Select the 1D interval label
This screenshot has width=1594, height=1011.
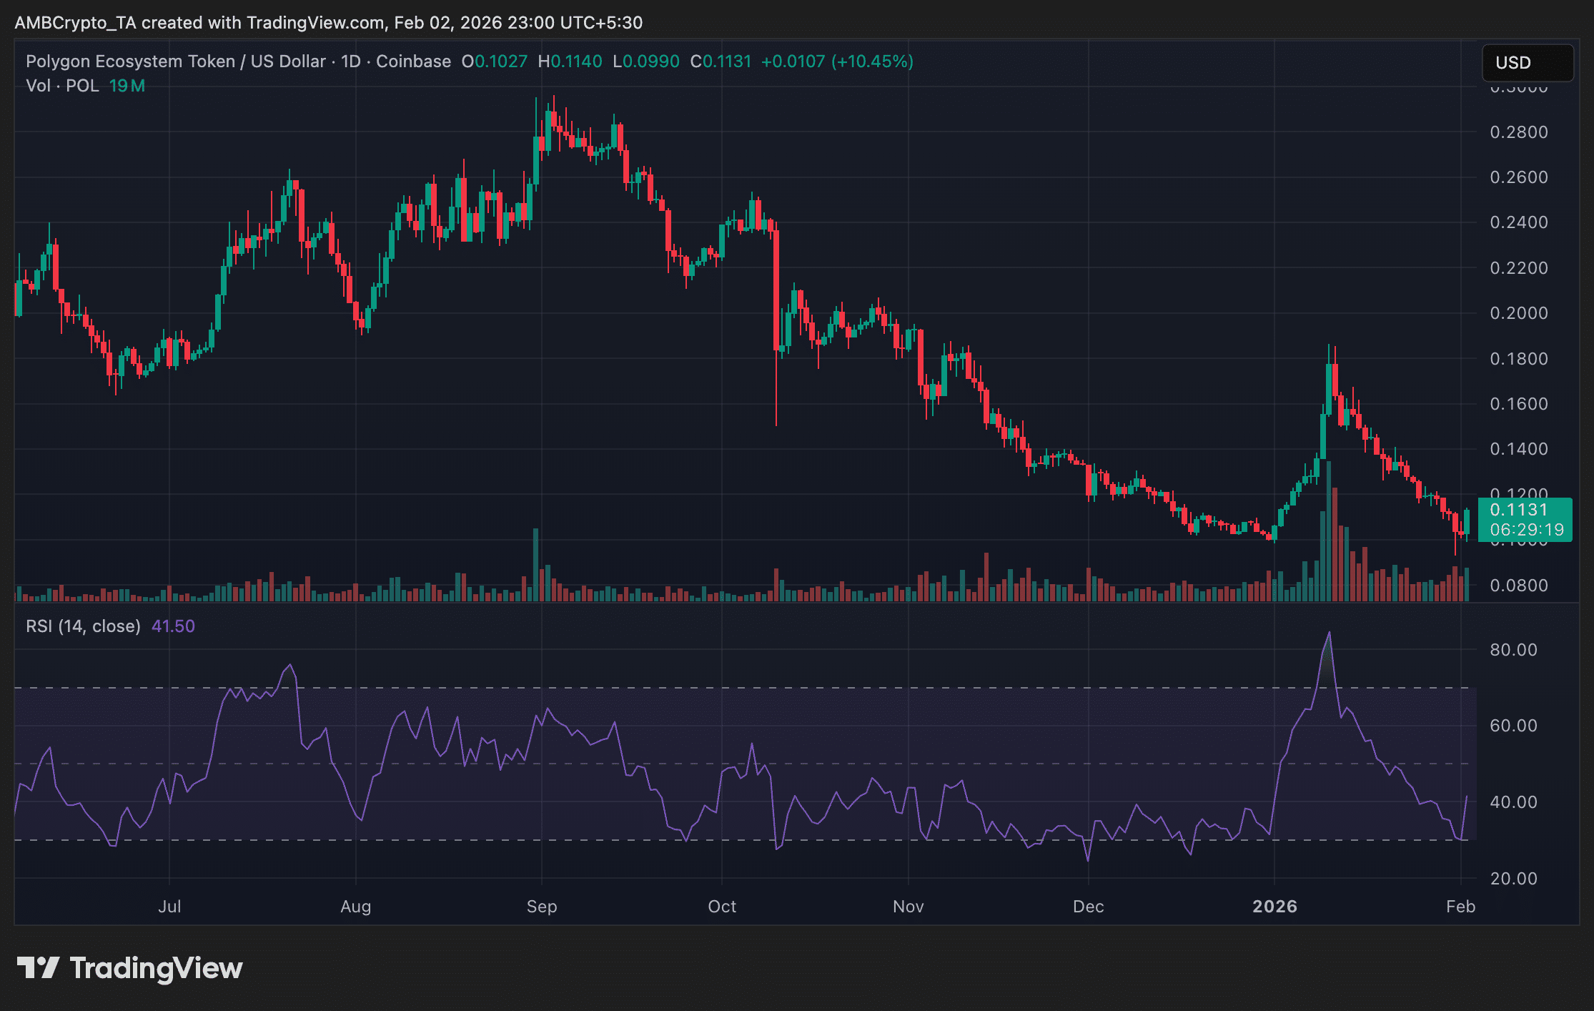point(351,61)
